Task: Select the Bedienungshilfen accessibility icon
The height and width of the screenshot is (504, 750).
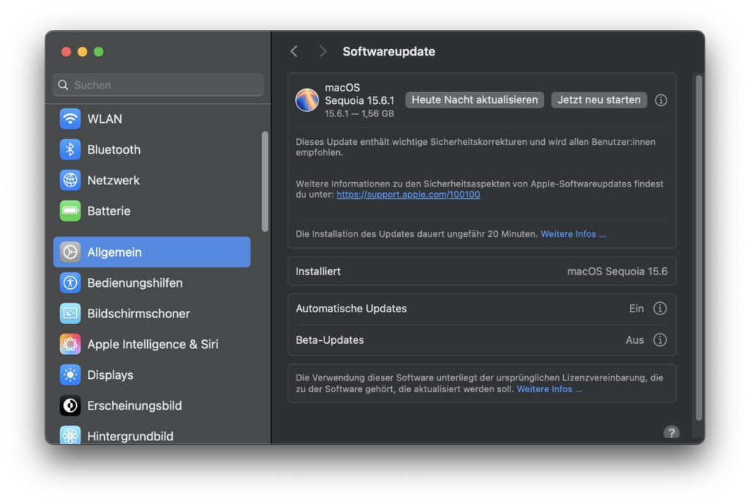Action: [x=70, y=282]
